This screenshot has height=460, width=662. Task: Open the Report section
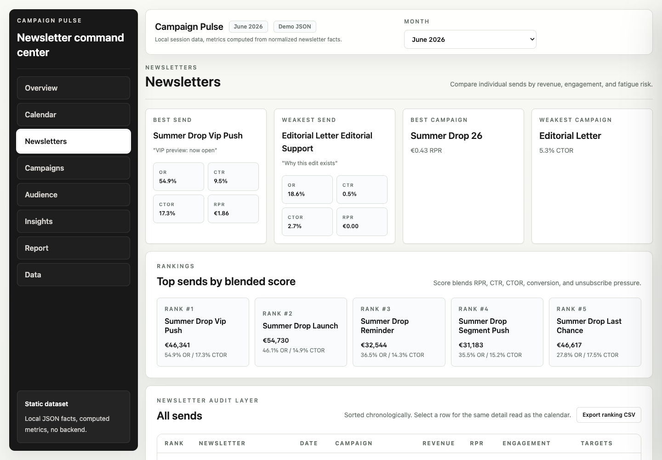point(74,248)
